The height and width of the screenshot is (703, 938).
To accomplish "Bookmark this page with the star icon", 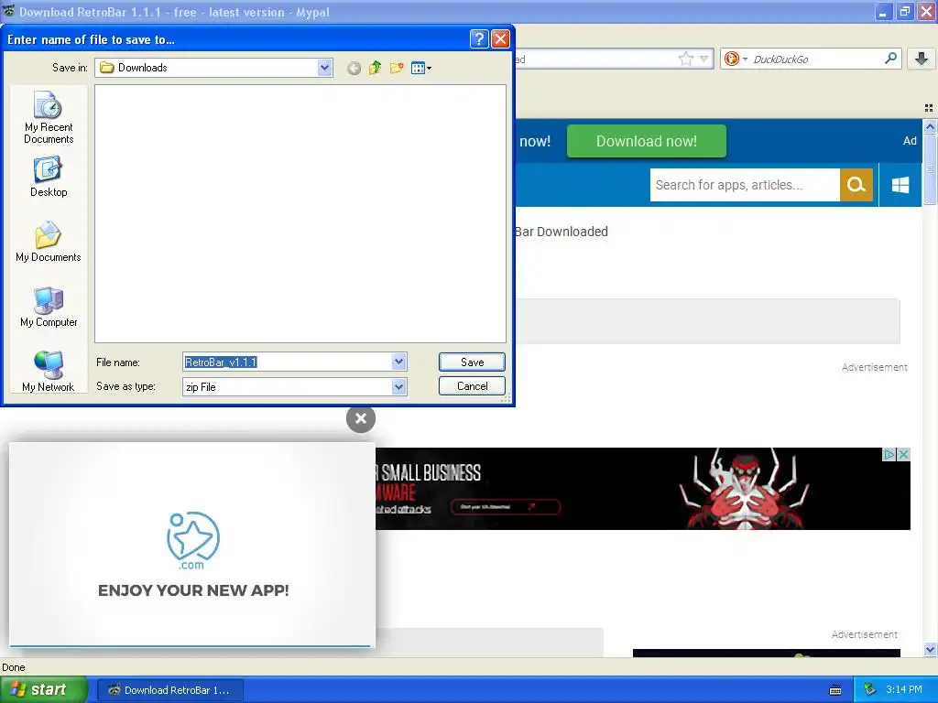I will (x=685, y=59).
